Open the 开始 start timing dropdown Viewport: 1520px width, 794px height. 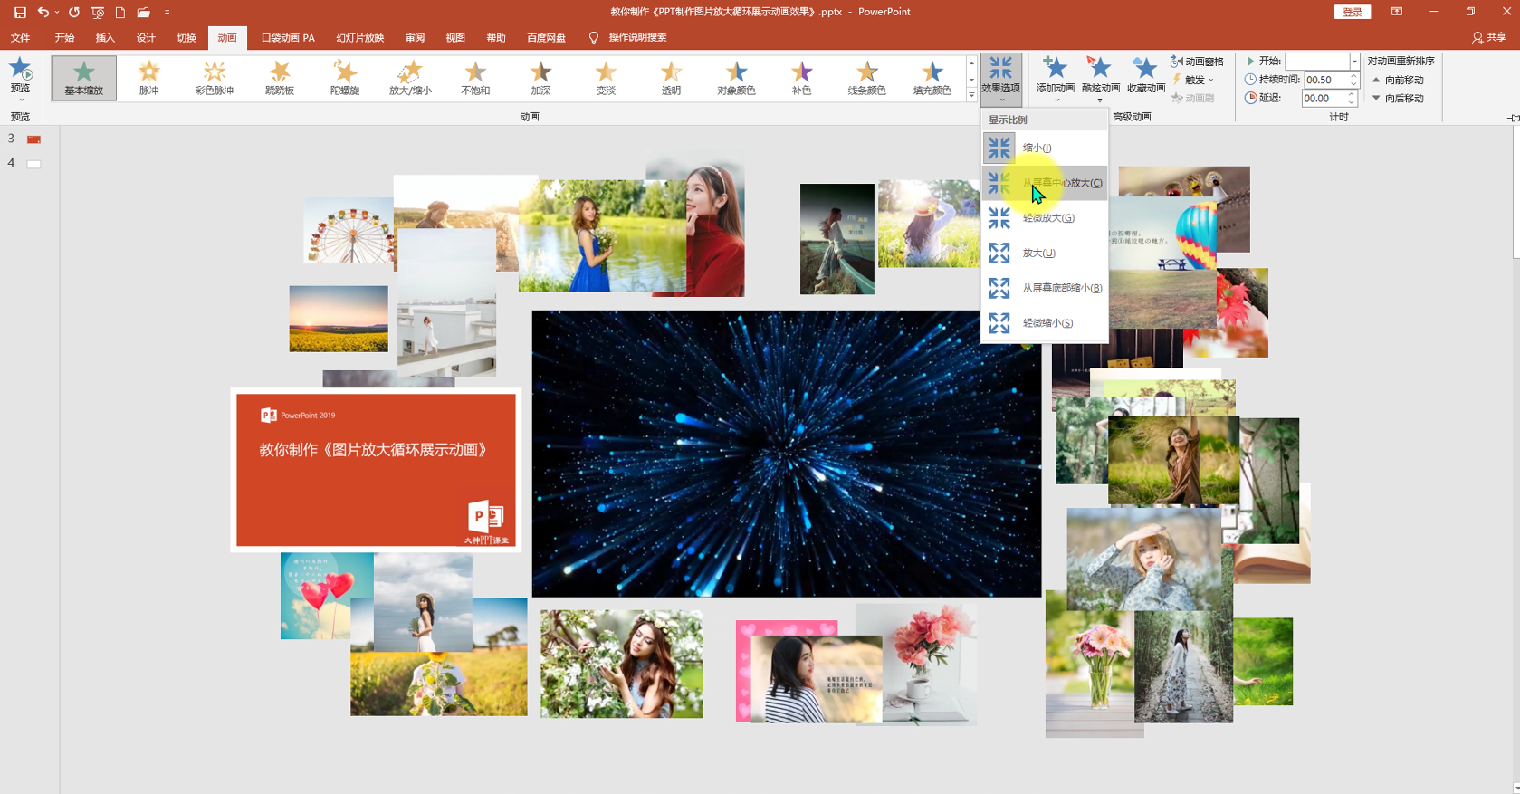[x=1354, y=62]
